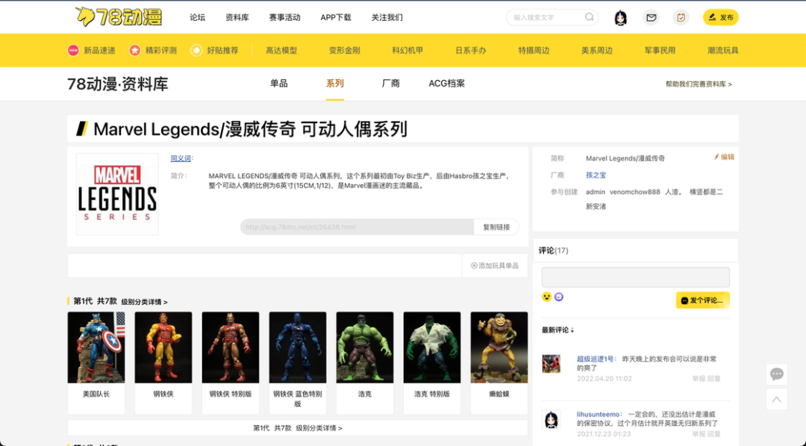
Task: Open the 浩克 figure thumbnail
Action: [365, 348]
